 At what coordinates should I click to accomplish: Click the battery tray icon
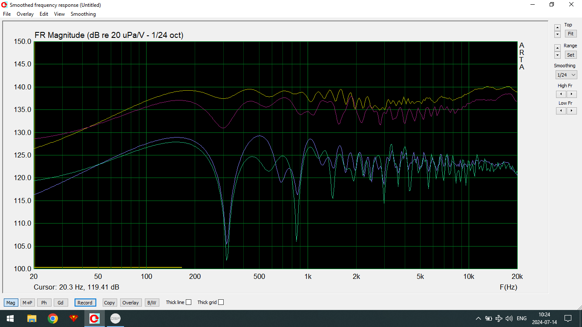[489, 318]
